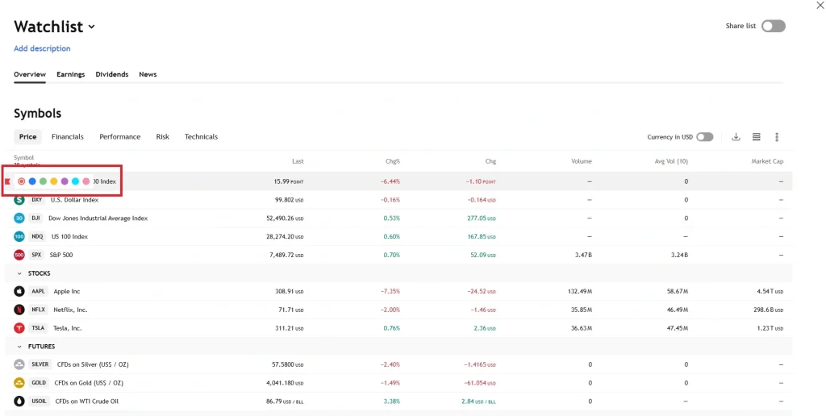Pick the purple flag color swatch
Image resolution: width=826 pixels, height=416 pixels.
tap(65, 181)
